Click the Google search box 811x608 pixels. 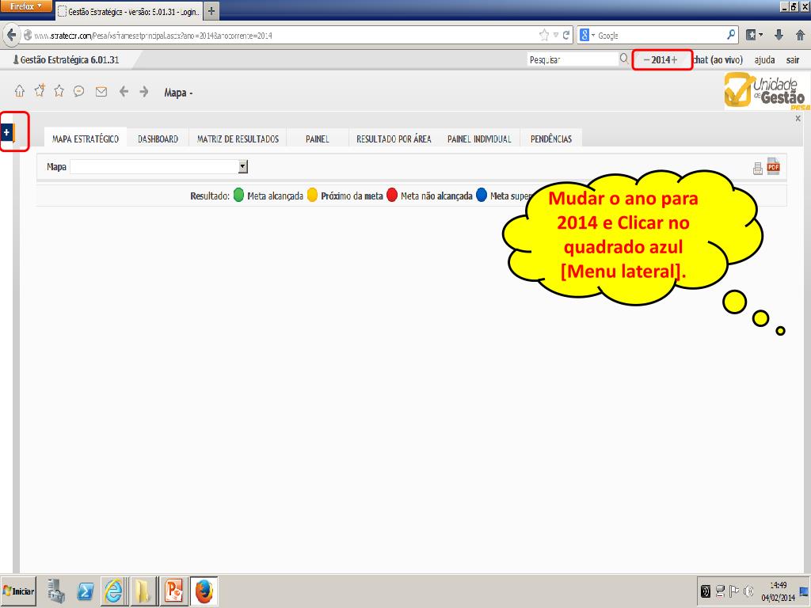coord(661,36)
